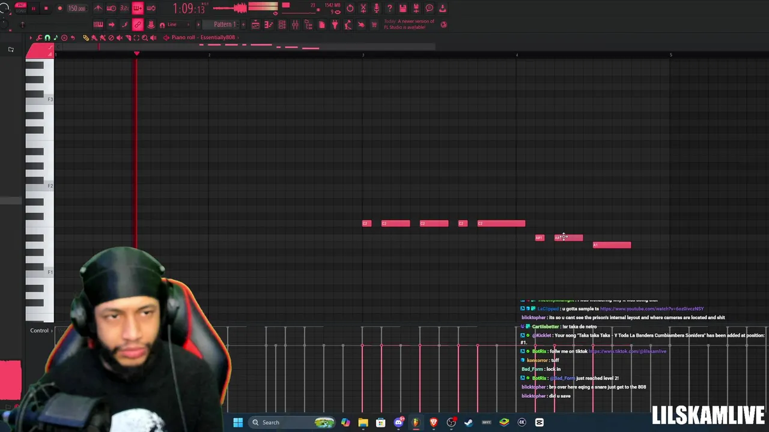Viewport: 769px width, 432px height.
Task: Open the Playlist window
Action: click(x=255, y=25)
